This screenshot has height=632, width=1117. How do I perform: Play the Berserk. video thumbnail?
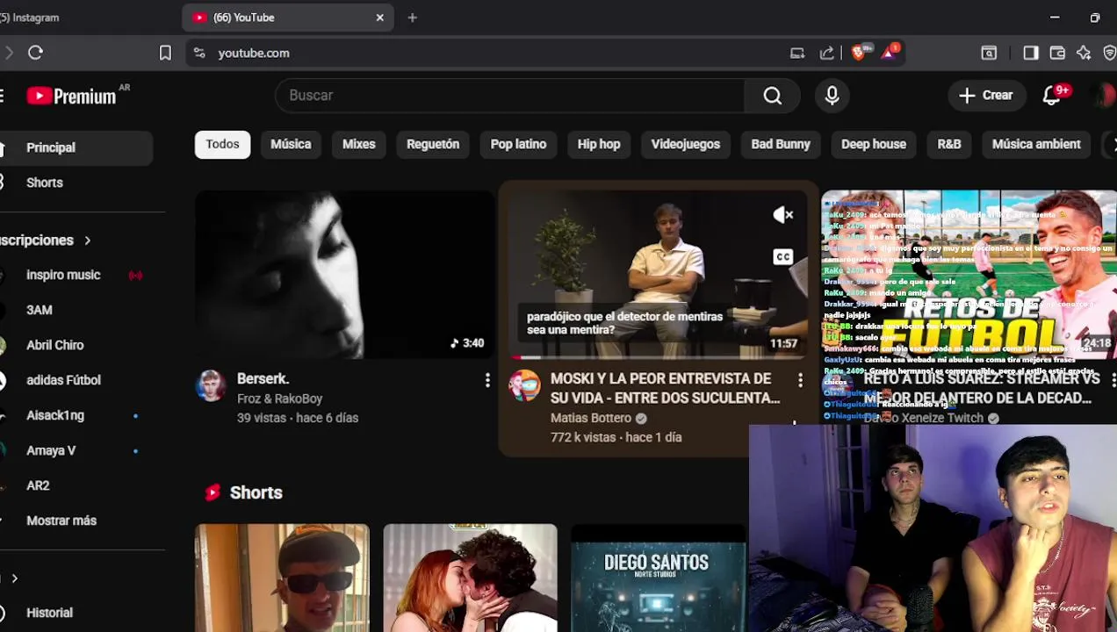click(344, 275)
